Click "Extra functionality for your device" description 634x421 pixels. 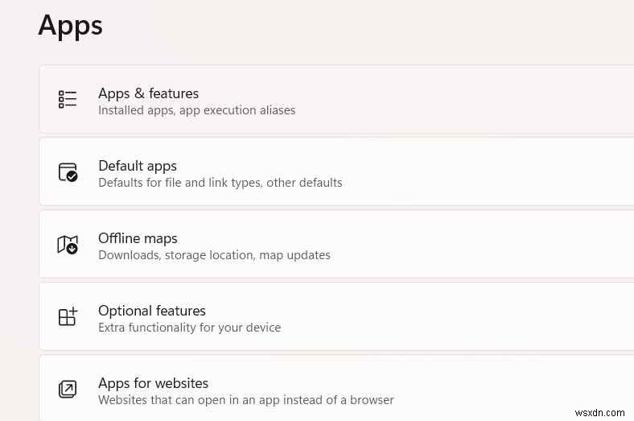[x=189, y=328]
